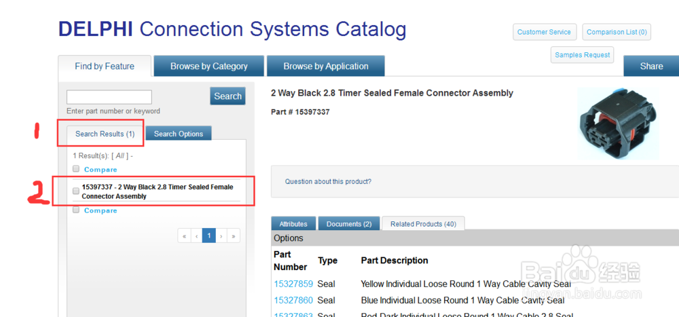This screenshot has height=317, width=679.
Task: Open result 15397337 Sealed Female Connector Assembly
Action: click(x=158, y=191)
